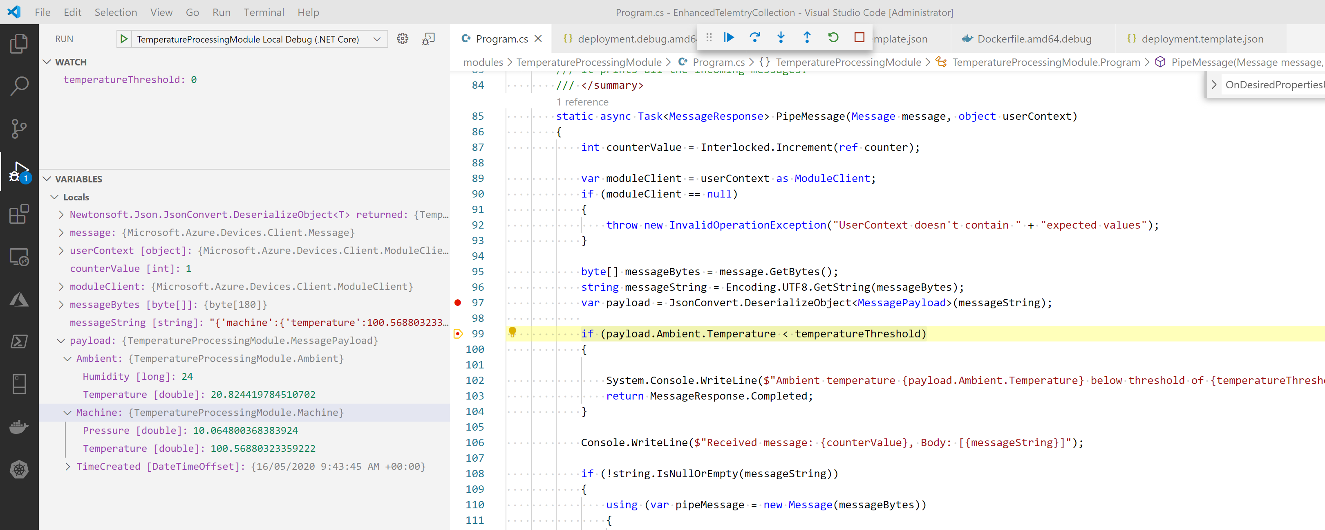1325x530 pixels.
Task: Switch to the deployment.template.json tab
Action: [1202, 38]
